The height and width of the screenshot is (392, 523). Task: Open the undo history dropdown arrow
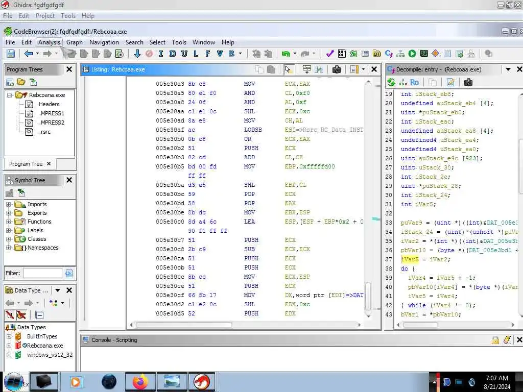click(295, 53)
